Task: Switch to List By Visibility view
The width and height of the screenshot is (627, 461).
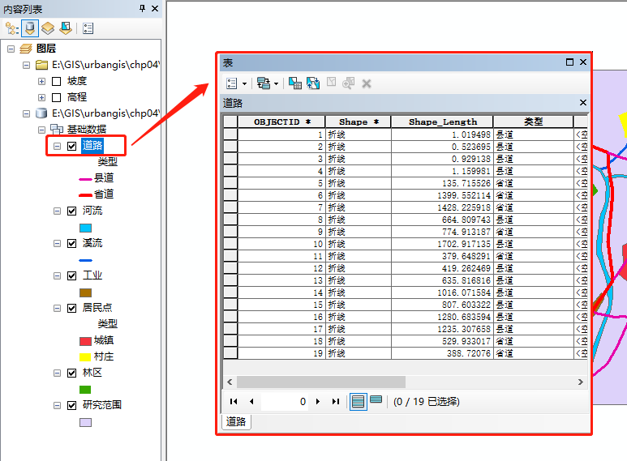Action: pyautogui.click(x=48, y=28)
